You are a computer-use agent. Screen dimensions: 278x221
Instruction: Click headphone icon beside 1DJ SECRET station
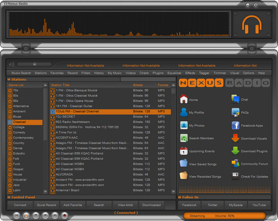[x=53, y=117]
